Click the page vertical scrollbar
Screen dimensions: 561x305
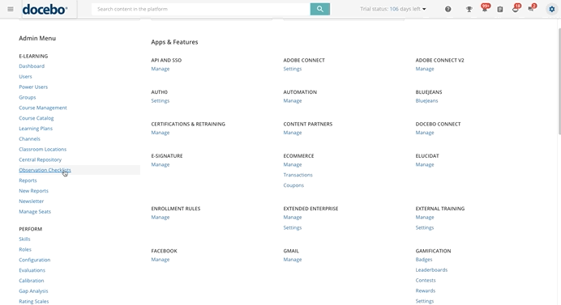click(x=559, y=81)
